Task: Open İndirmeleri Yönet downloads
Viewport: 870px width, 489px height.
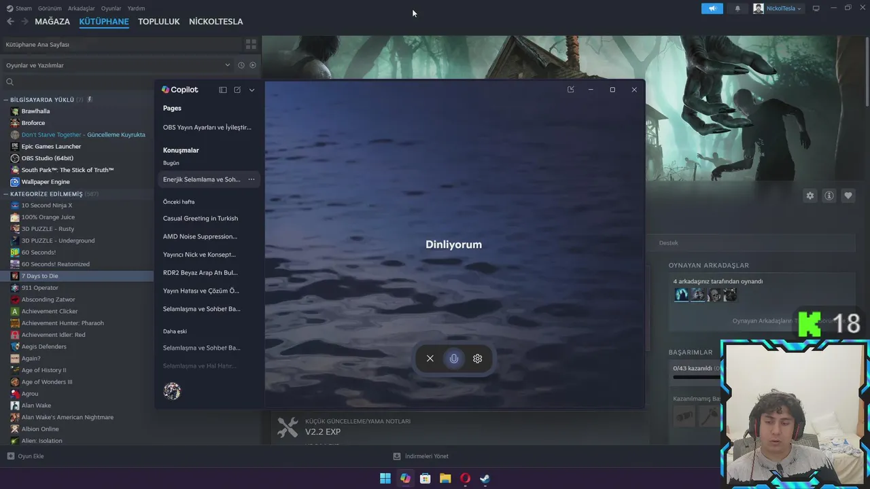Action: click(x=421, y=456)
